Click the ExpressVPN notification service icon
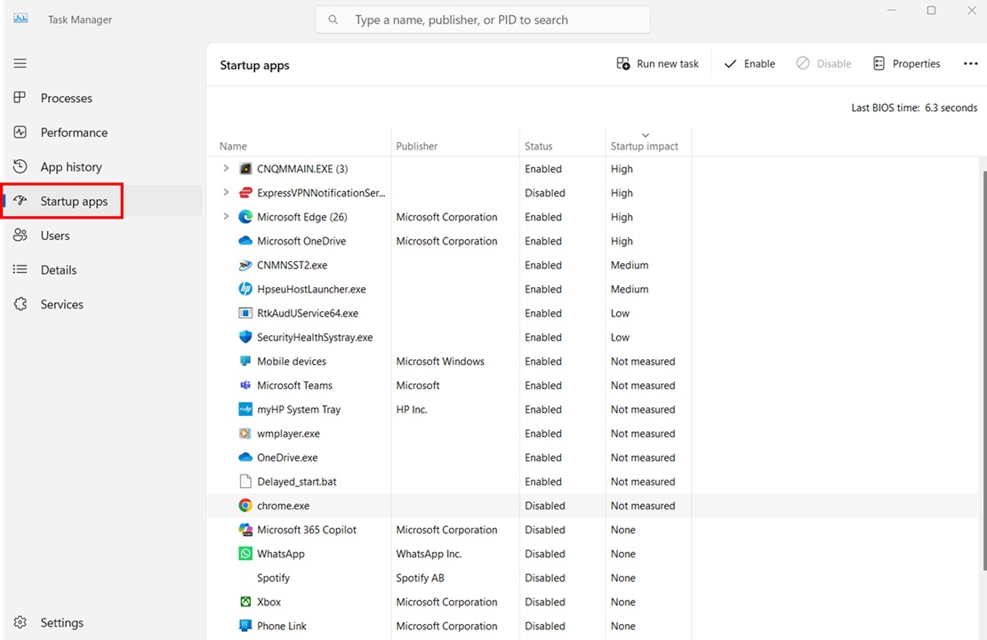The height and width of the screenshot is (640, 987). (x=245, y=193)
